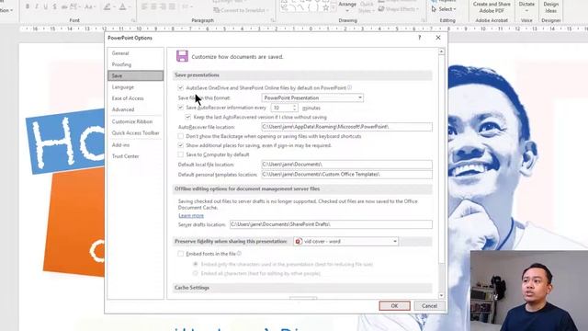Align text left in Paragraph group

144,6
